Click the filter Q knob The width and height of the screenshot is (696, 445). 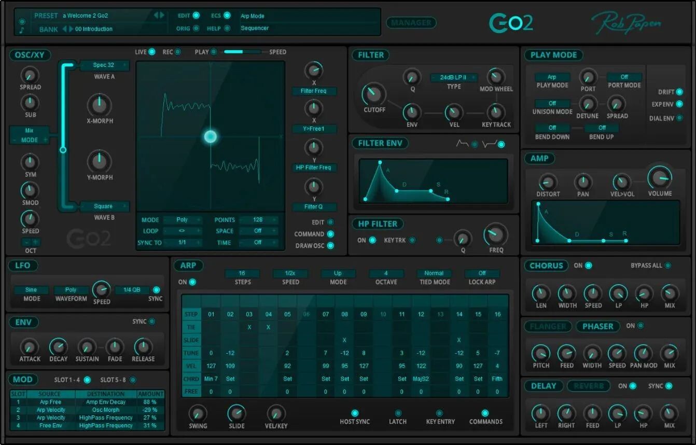[x=412, y=77]
